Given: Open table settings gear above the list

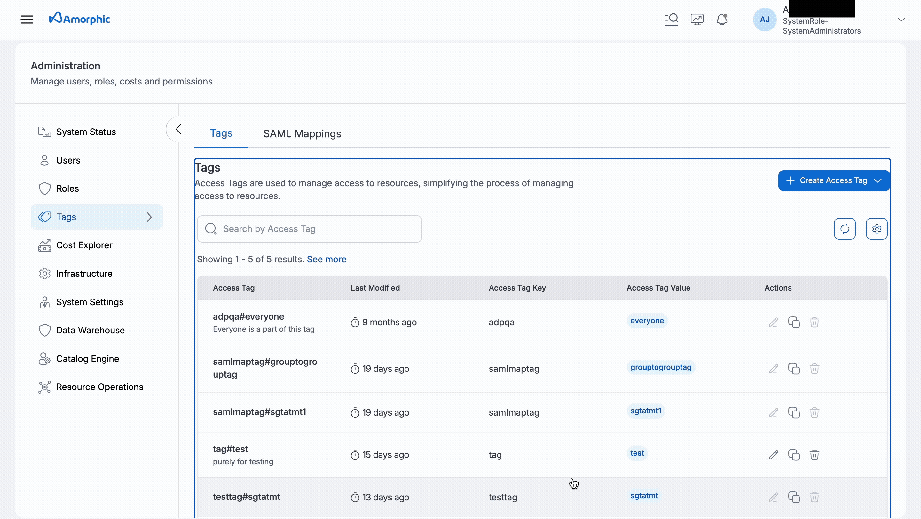Looking at the screenshot, I should click(876, 228).
